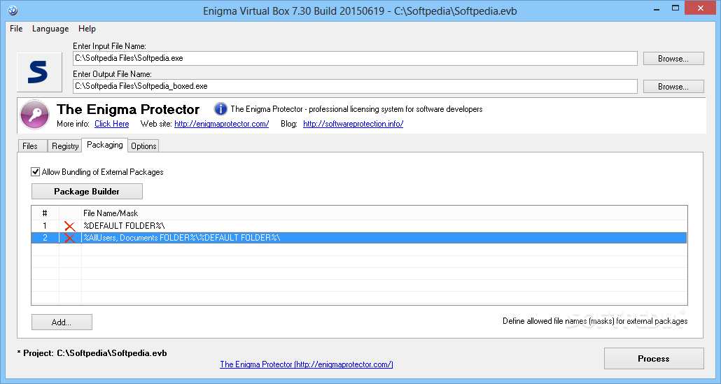Open the Package Builder
Viewport: 721px width, 384px height.
[x=87, y=192]
